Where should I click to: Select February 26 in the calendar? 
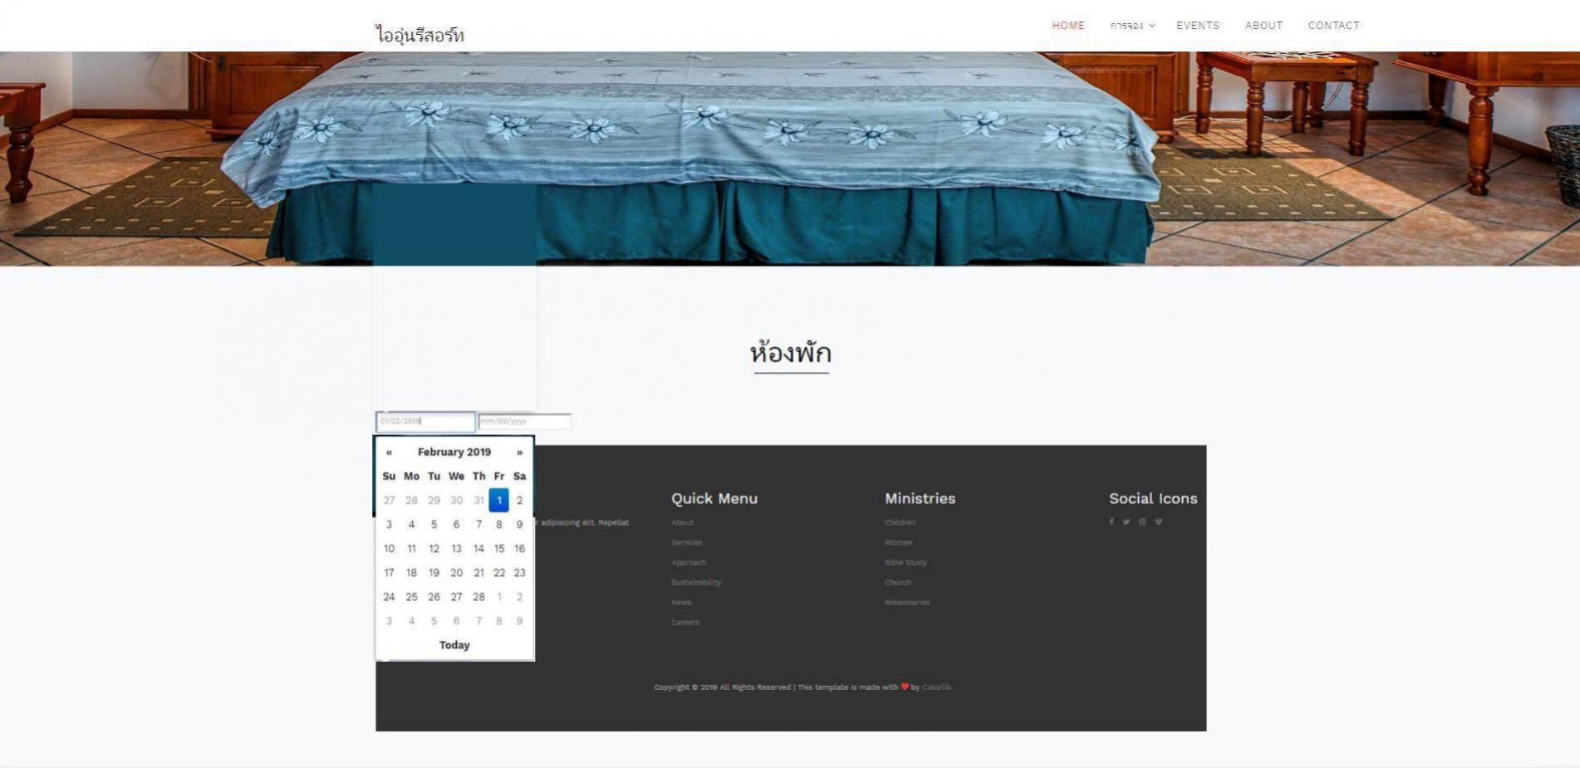(434, 597)
